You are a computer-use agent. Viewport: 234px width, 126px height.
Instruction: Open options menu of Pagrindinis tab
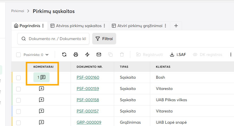(43, 26)
